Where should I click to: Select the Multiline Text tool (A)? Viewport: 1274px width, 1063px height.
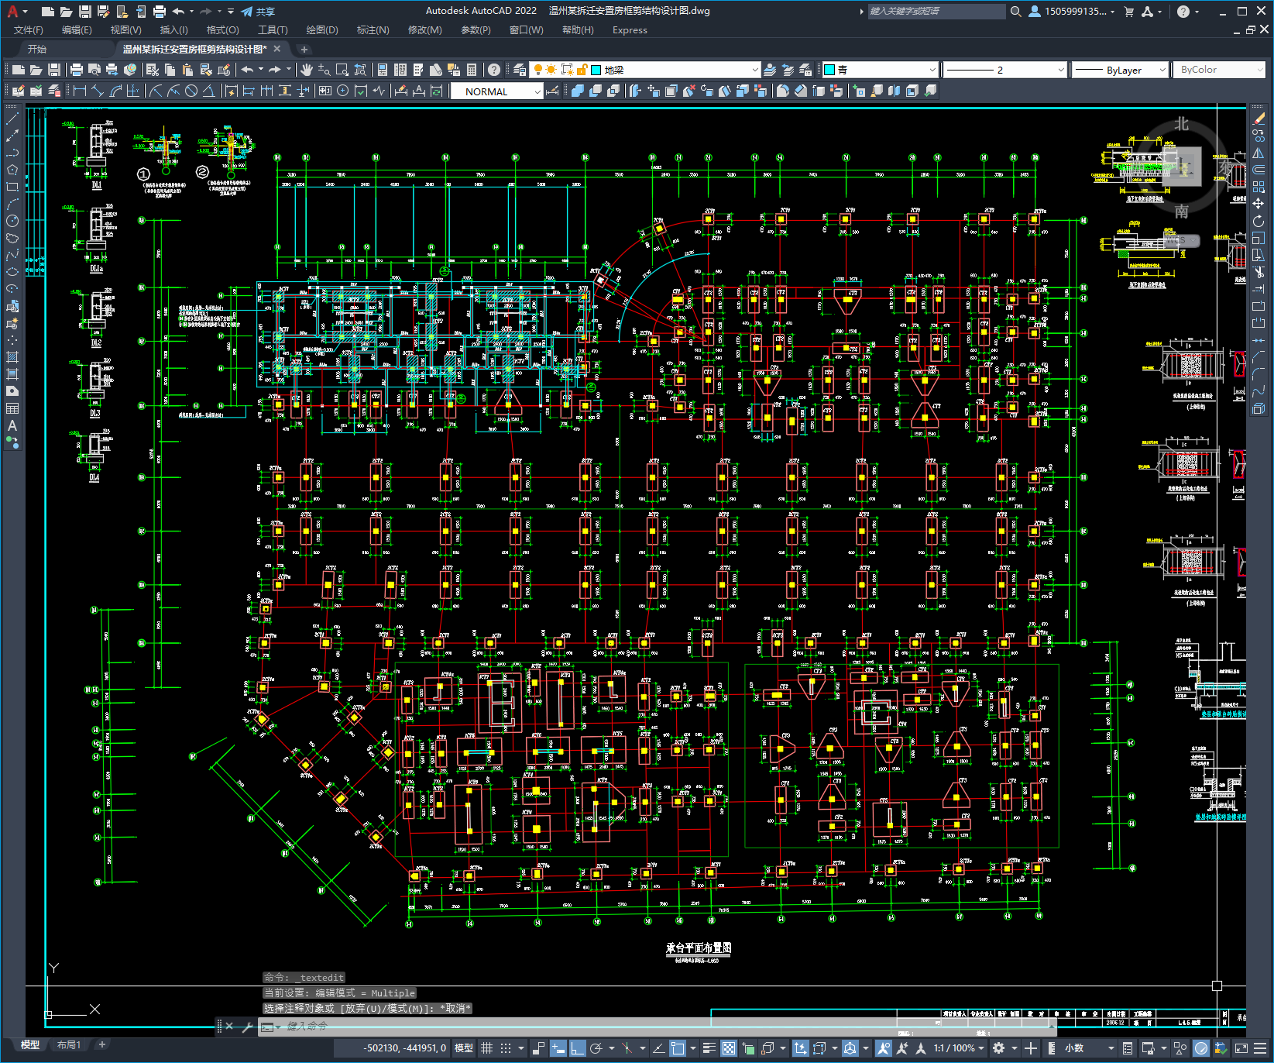coord(12,425)
